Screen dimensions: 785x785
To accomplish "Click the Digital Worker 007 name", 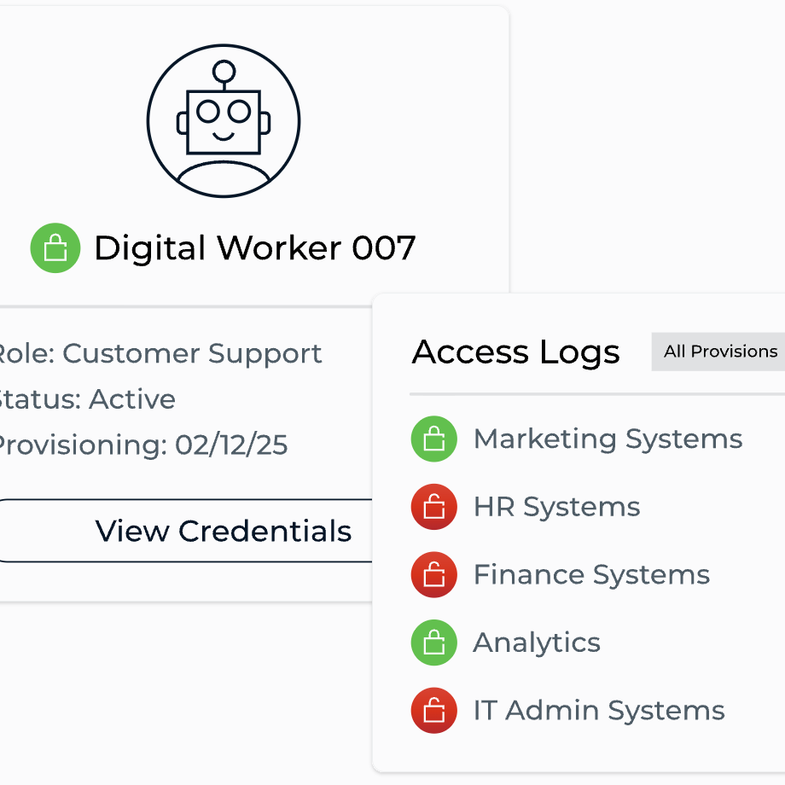I will click(x=254, y=248).
